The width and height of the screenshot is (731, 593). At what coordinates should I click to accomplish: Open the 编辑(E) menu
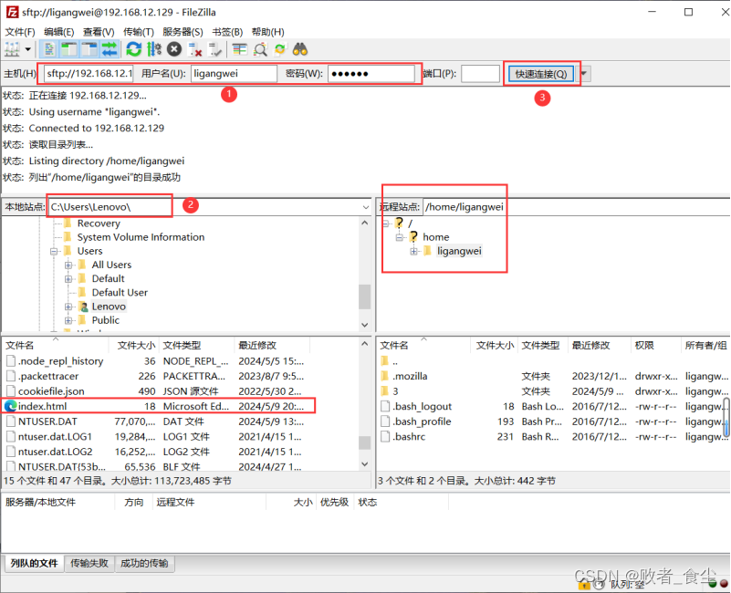[58, 32]
